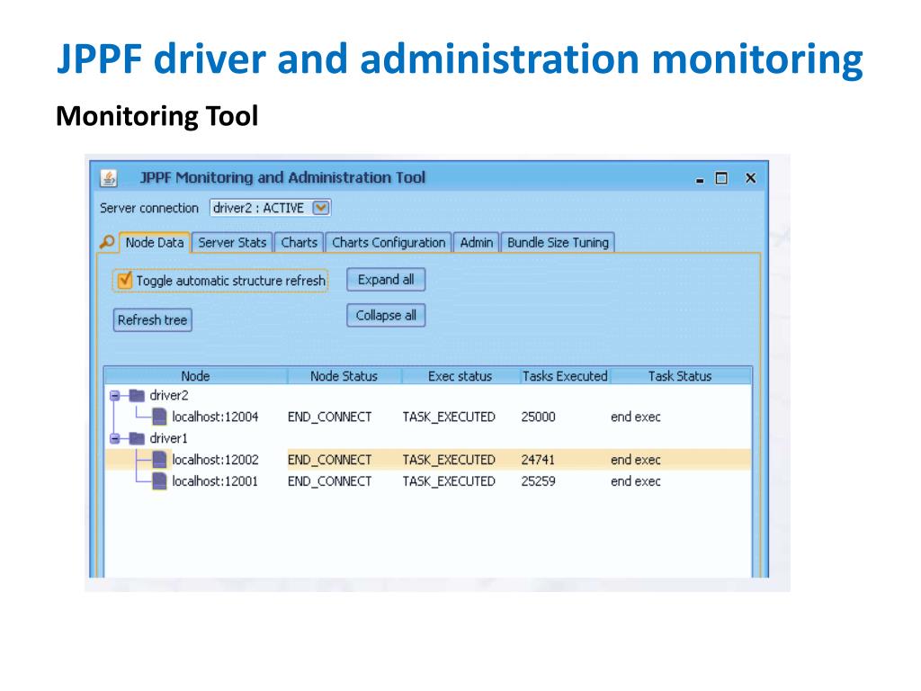The height and width of the screenshot is (691, 921).
Task: Click TASK_EXECUTED in the localhost:12004 row
Action: click(x=449, y=417)
